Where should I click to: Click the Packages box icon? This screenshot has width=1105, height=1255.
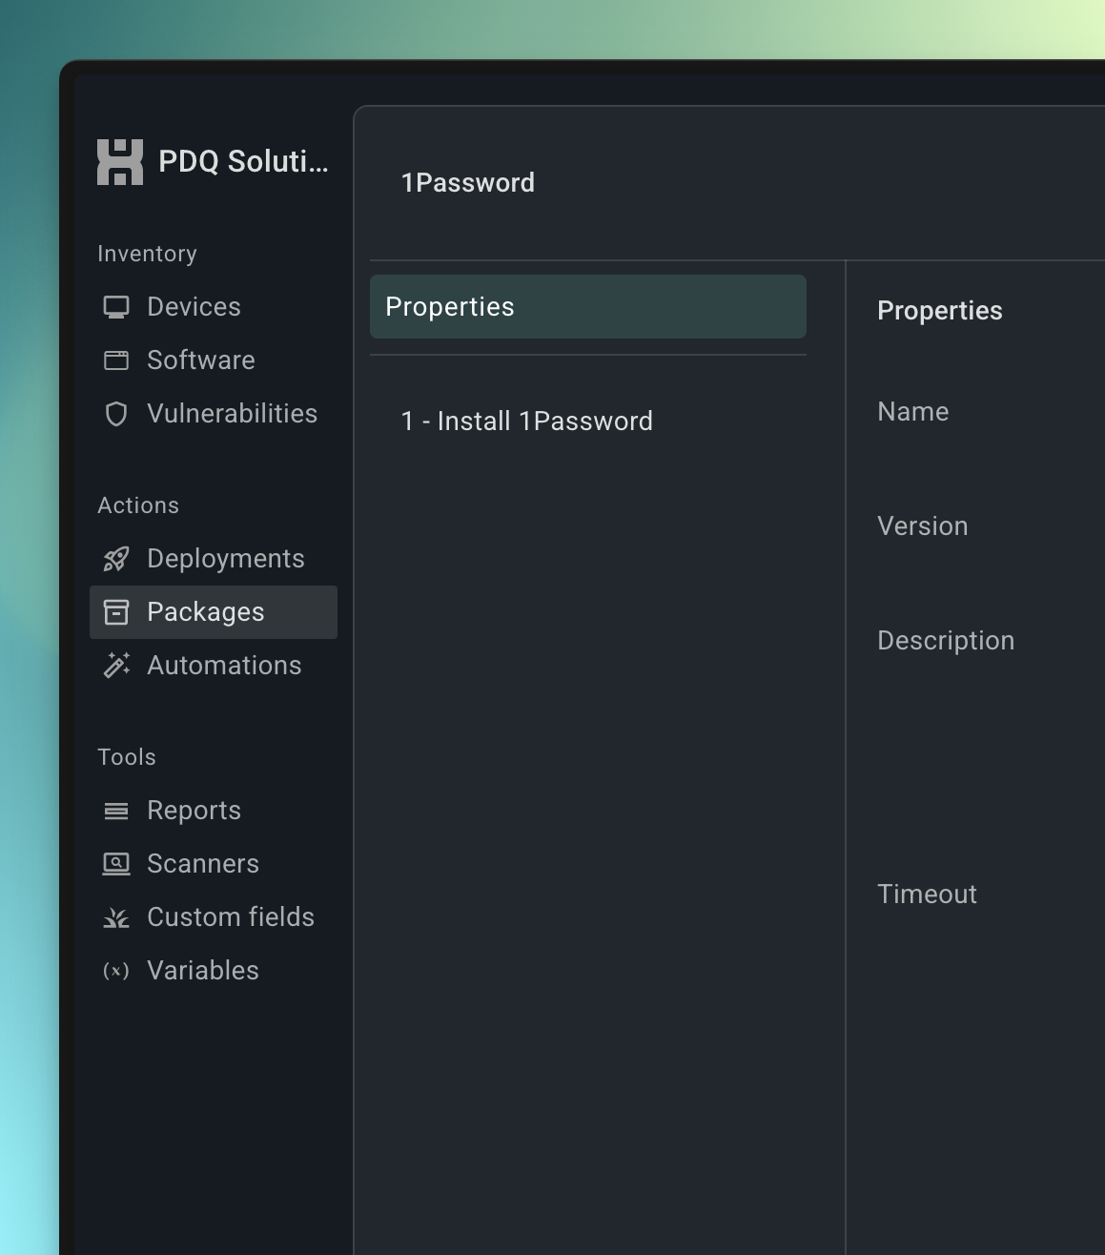tap(116, 612)
